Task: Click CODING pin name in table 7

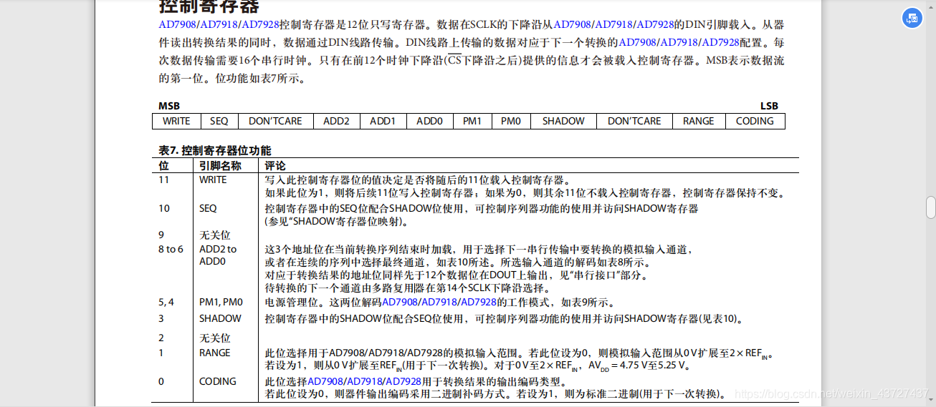Action: pos(218,381)
